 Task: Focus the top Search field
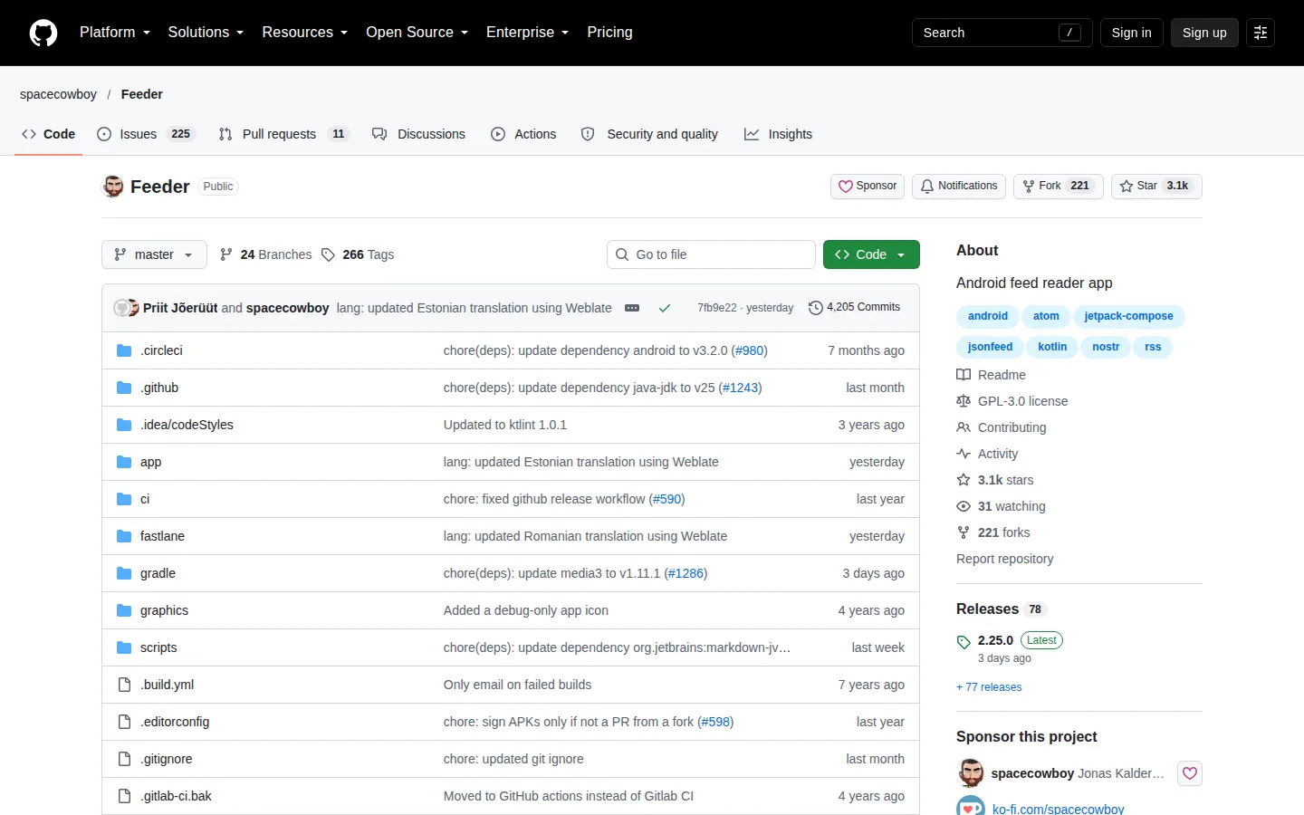(1002, 33)
